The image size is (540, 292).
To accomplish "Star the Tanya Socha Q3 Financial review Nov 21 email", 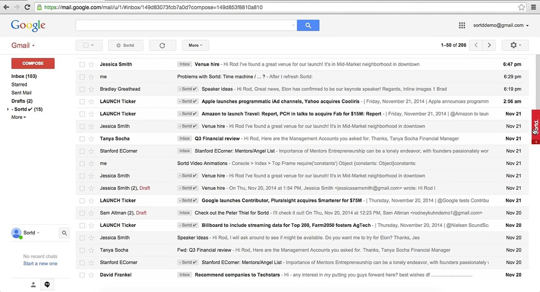I will pos(91,138).
